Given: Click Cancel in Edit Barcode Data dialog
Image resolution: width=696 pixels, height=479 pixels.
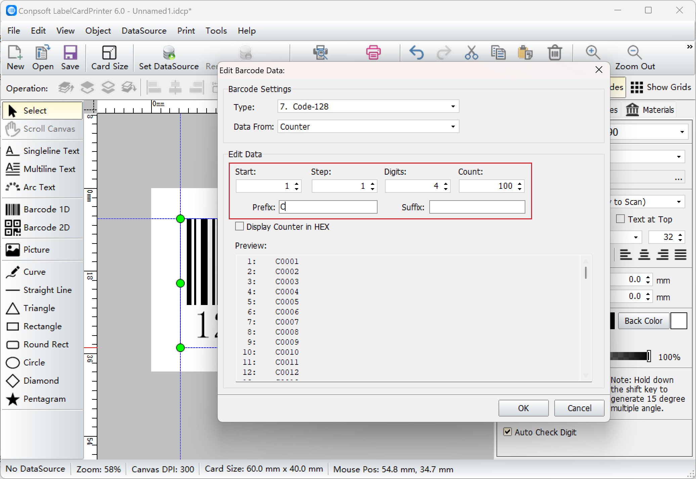Looking at the screenshot, I should 579,408.
